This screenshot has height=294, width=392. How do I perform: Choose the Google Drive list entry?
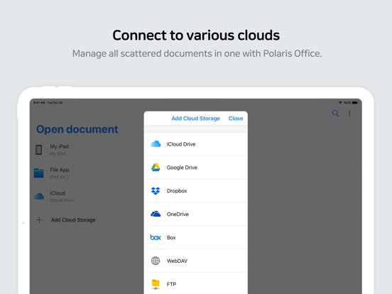point(197,168)
